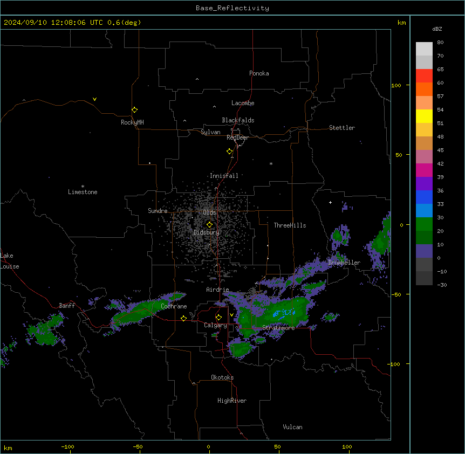Click the yellow V marker in the northwest
The image size is (465, 454).
coord(94,99)
